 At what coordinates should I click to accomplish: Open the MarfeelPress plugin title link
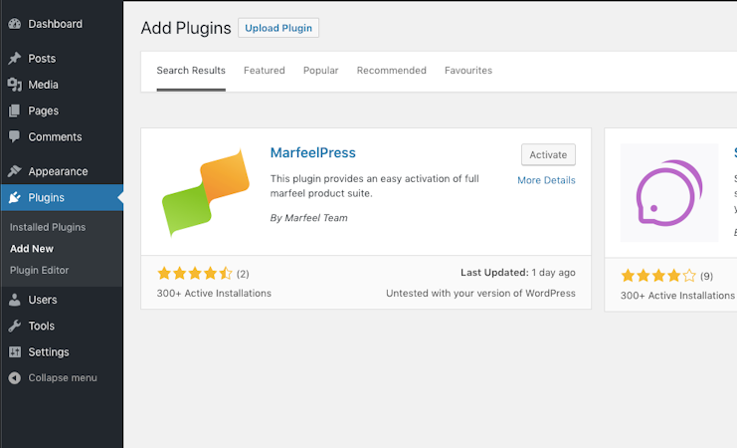(x=312, y=153)
